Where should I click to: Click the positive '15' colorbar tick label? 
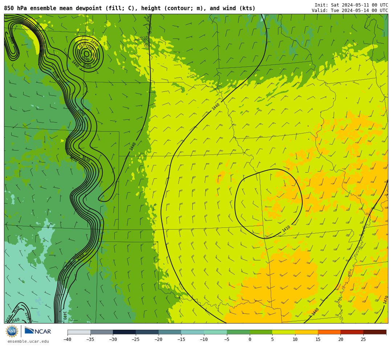point(318,339)
